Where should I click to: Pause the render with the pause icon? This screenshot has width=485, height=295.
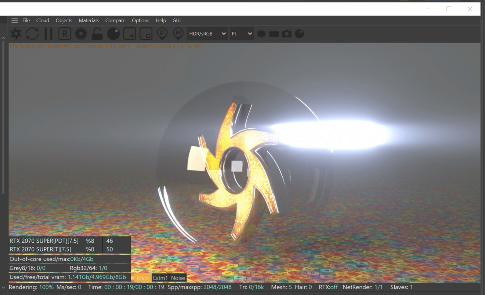[x=48, y=34]
